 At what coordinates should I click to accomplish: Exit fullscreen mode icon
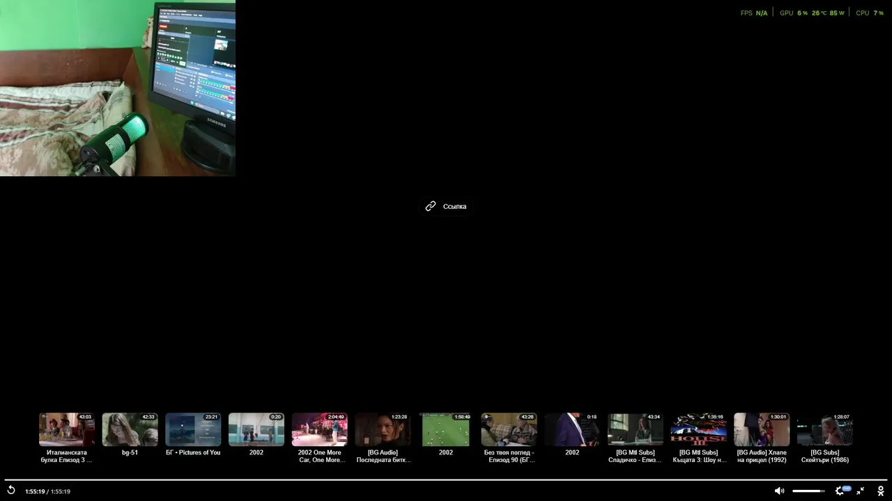click(861, 491)
